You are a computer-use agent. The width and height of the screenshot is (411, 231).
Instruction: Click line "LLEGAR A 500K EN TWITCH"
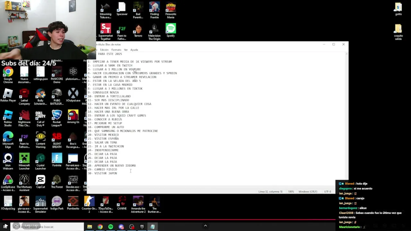(112, 65)
